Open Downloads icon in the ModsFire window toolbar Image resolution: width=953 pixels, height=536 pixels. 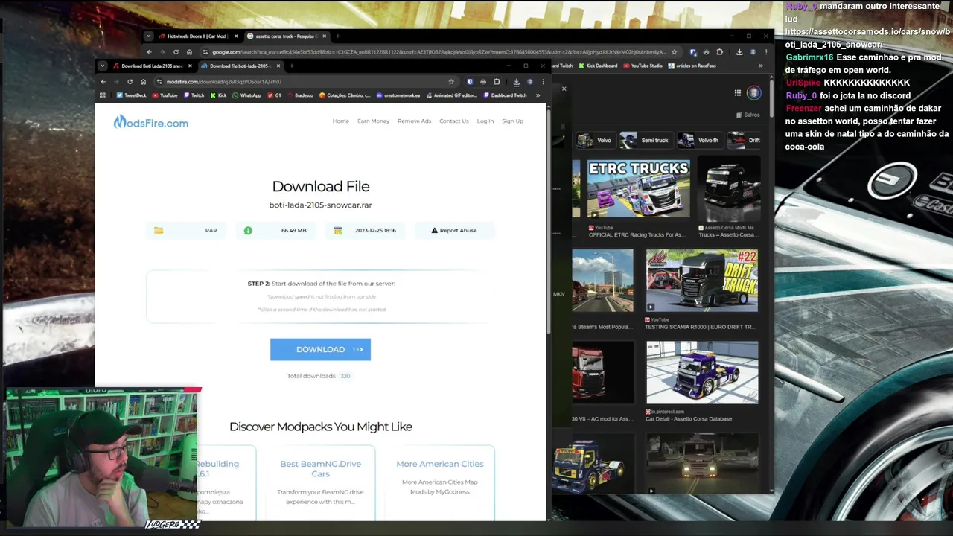coord(516,81)
